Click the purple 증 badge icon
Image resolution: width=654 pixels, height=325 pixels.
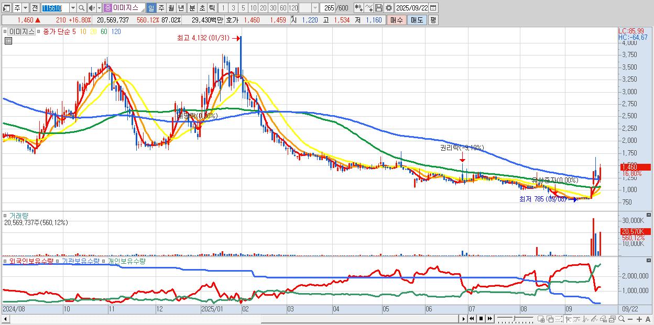[107, 8]
